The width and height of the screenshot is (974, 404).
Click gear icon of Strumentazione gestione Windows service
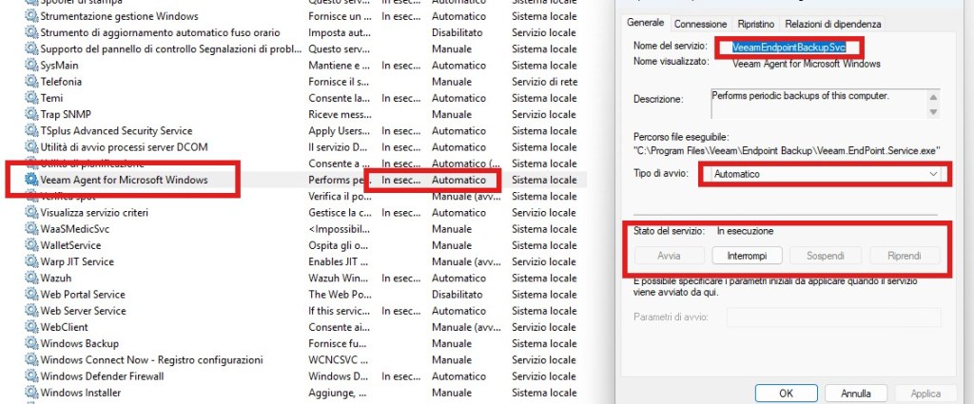click(31, 16)
